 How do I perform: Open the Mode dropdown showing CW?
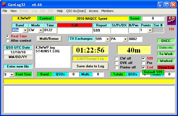point(40,30)
